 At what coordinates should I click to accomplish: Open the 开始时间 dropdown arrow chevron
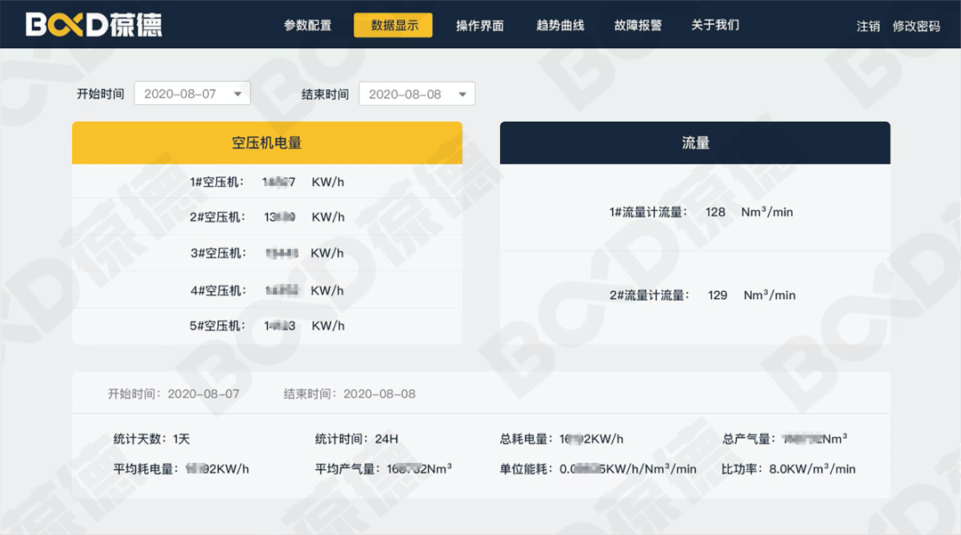coord(236,93)
